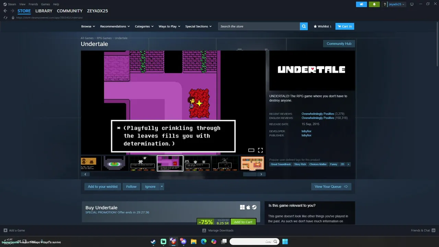
Task: Go forward with the right arrow
Action: click(12, 11)
